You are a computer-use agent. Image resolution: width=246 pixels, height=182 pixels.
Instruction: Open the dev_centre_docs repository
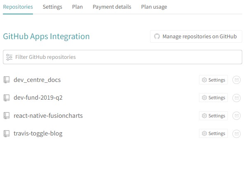point(37,80)
